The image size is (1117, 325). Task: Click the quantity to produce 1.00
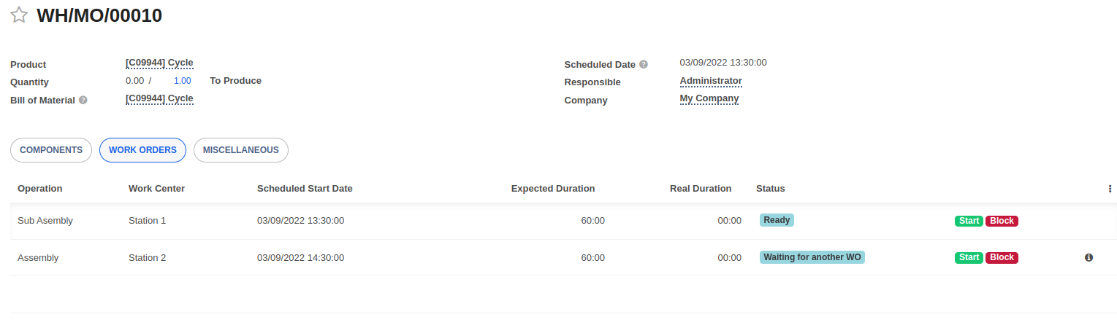[183, 81]
